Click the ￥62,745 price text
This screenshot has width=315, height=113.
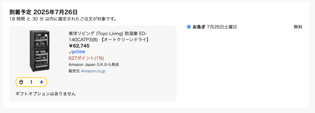79,46
